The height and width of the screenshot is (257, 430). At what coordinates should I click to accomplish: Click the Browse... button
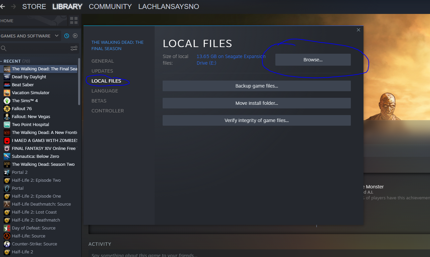coord(313,60)
